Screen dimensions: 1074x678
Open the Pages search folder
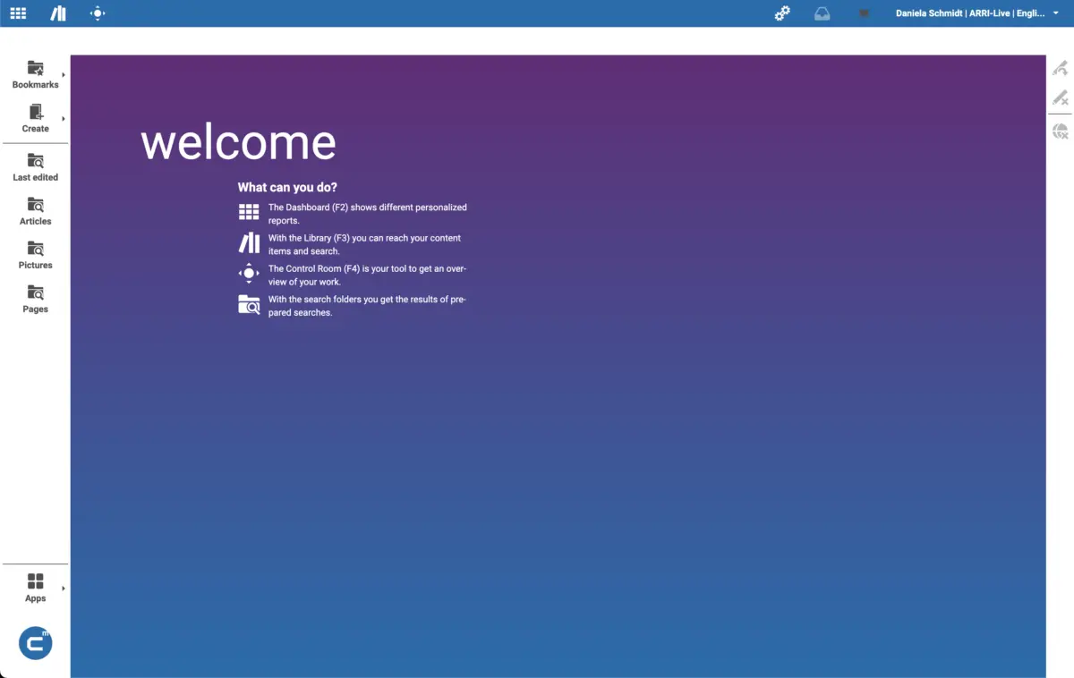coord(35,299)
